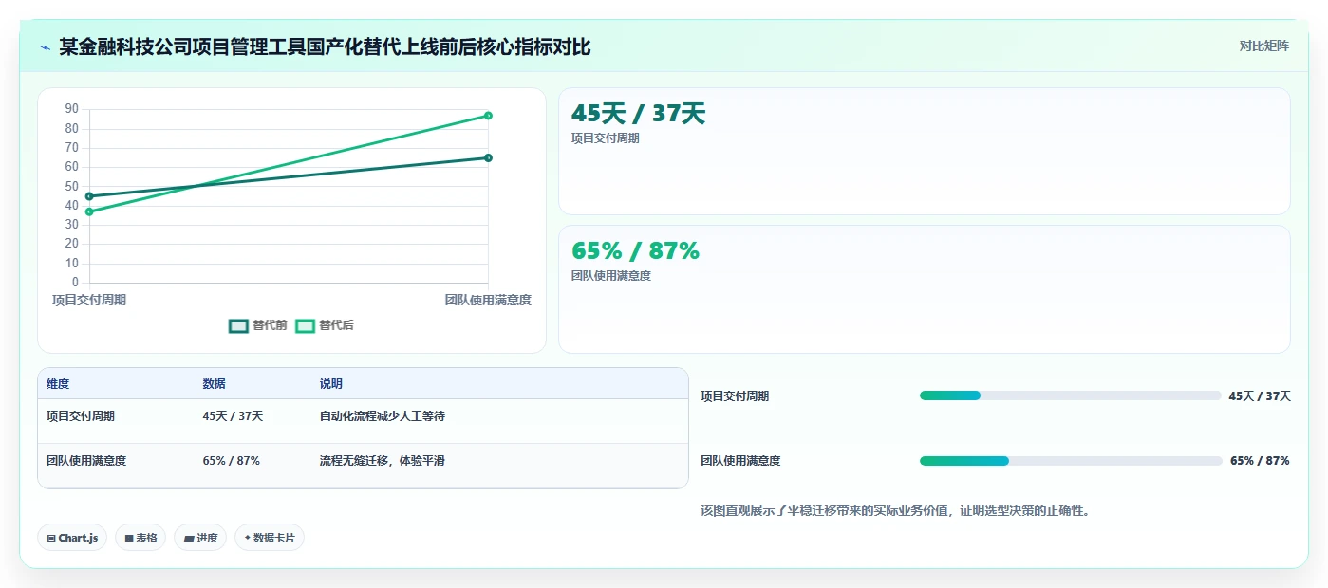Image resolution: width=1328 pixels, height=588 pixels.
Task: Click the 65% / 87% progress value
Action: [x=1260, y=461]
